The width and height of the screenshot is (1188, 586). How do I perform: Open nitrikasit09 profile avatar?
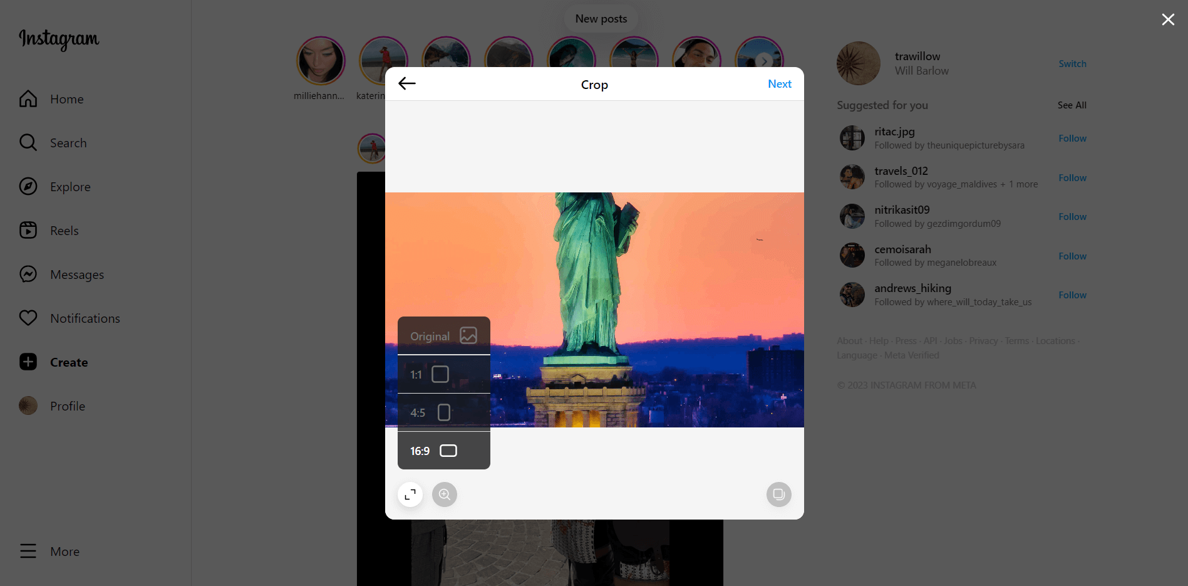[x=852, y=216]
